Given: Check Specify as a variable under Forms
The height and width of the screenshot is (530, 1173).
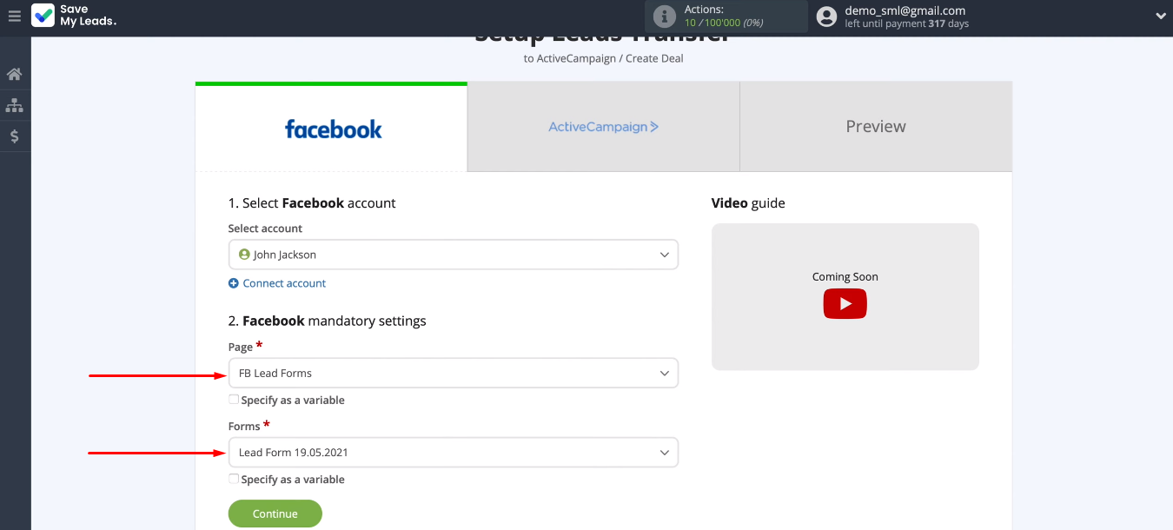Looking at the screenshot, I should [234, 479].
